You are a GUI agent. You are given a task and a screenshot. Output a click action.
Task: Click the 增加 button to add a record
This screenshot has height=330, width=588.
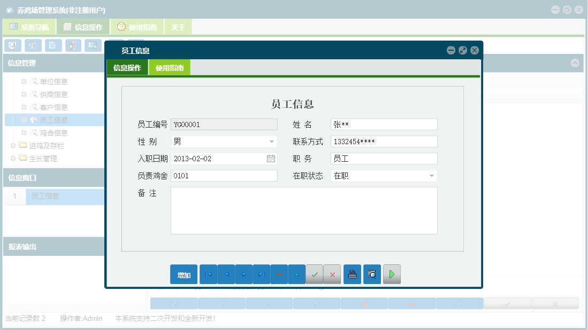click(184, 274)
